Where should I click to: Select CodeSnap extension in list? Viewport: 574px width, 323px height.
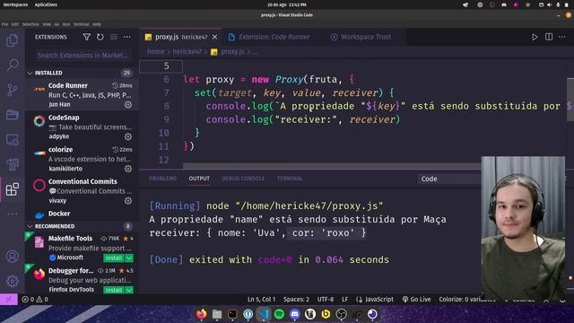[x=82, y=127]
